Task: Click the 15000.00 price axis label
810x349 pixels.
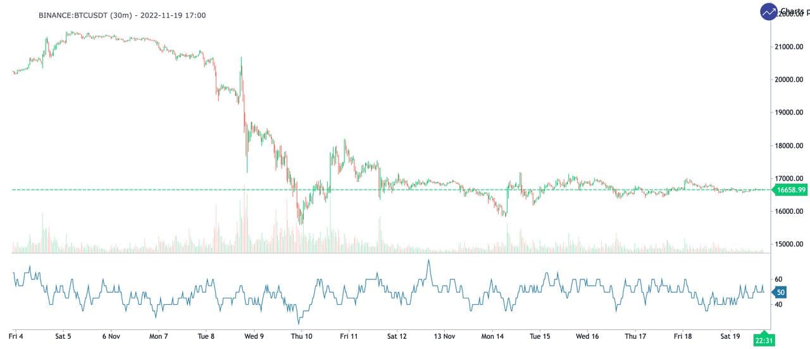Action: [790, 244]
